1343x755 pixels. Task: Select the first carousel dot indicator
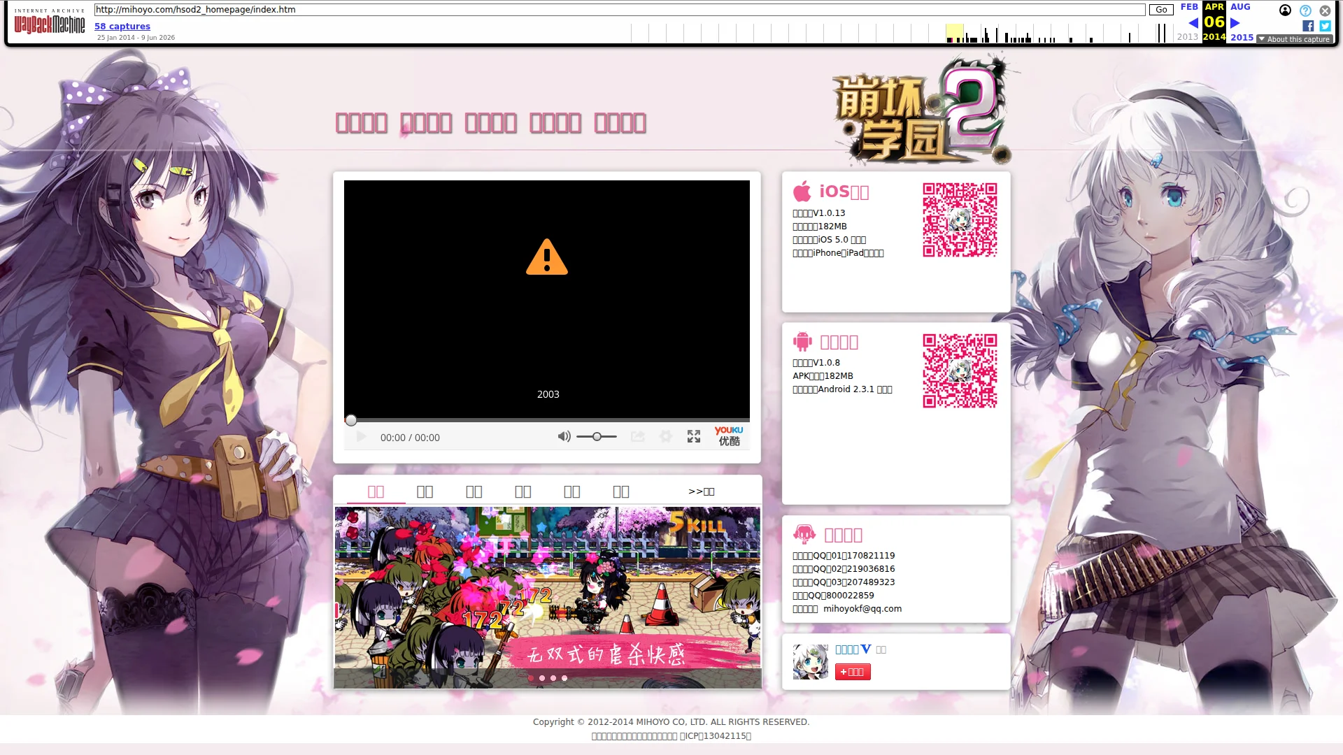point(531,678)
